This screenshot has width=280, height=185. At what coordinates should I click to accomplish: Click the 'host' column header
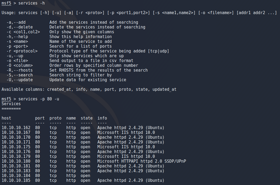point(6,118)
